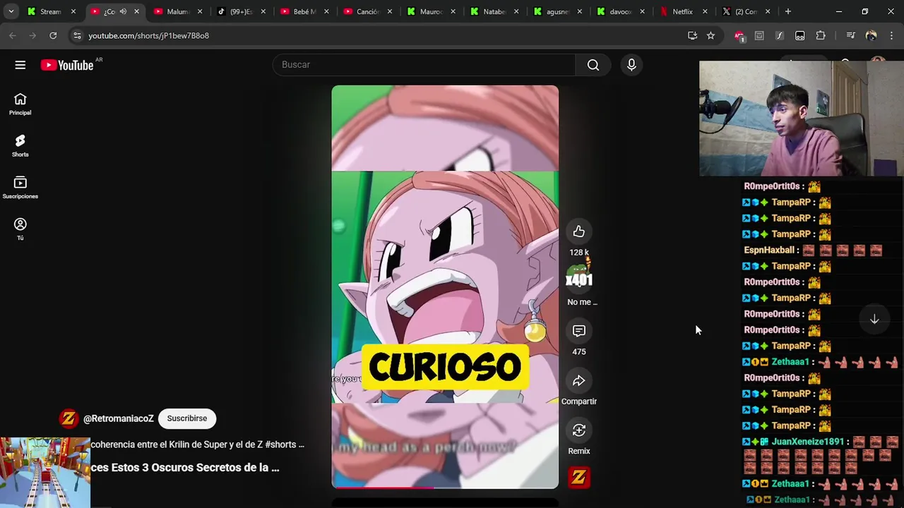Open the Tú account section
Viewport: 904px width, 508px height.
point(20,229)
